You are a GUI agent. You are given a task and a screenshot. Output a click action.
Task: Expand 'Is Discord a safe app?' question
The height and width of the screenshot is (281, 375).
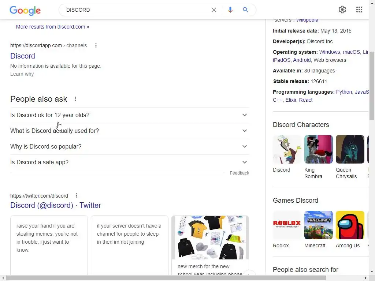(130, 162)
